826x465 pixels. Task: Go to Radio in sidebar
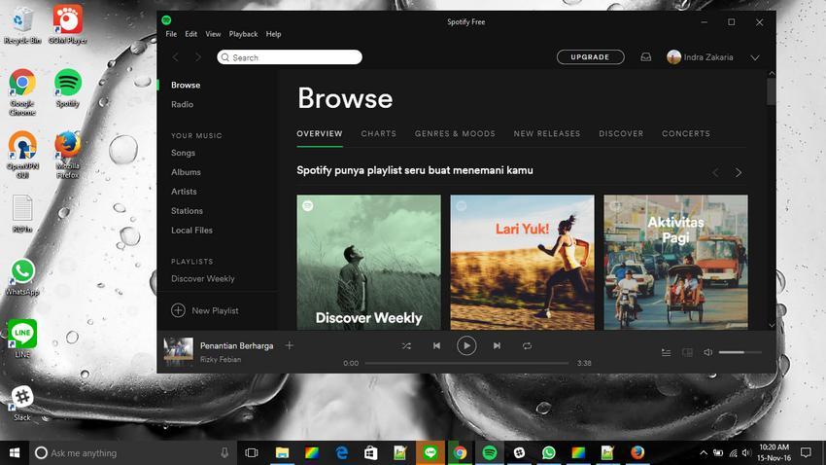coord(182,104)
